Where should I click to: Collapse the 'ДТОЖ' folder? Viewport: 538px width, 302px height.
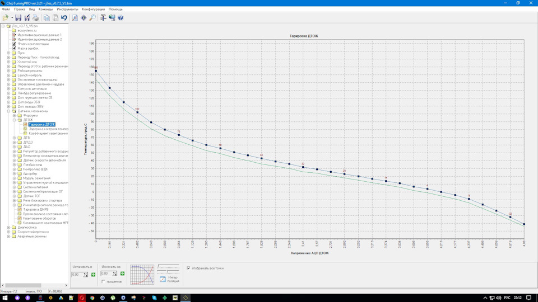(15, 120)
